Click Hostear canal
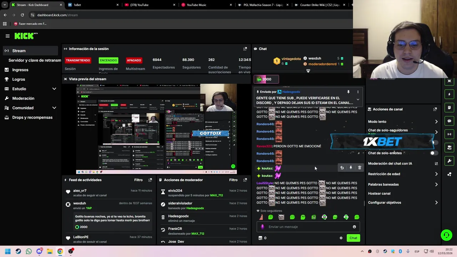This screenshot has height=257, width=457. tap(379, 193)
